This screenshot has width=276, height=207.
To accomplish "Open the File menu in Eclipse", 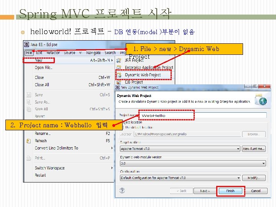I will point(29,53).
